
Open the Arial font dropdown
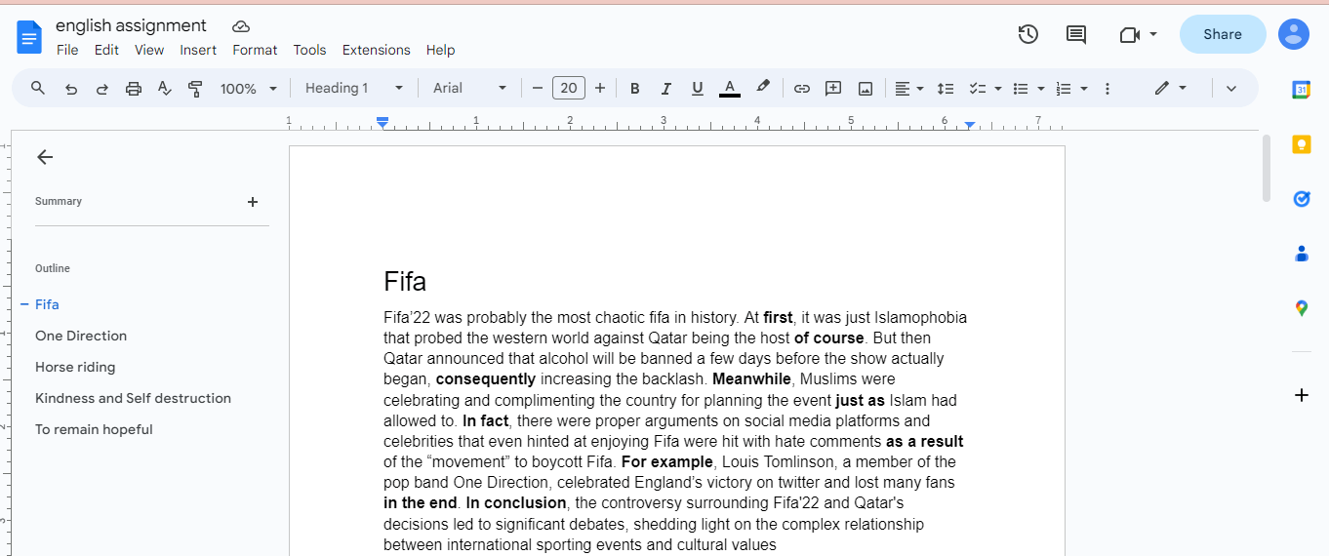[470, 89]
